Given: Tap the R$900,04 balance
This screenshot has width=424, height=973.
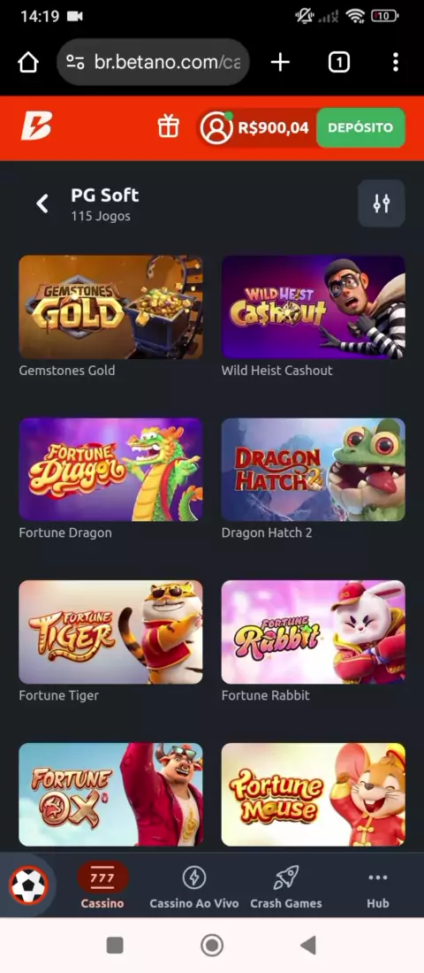Looking at the screenshot, I should 273,128.
